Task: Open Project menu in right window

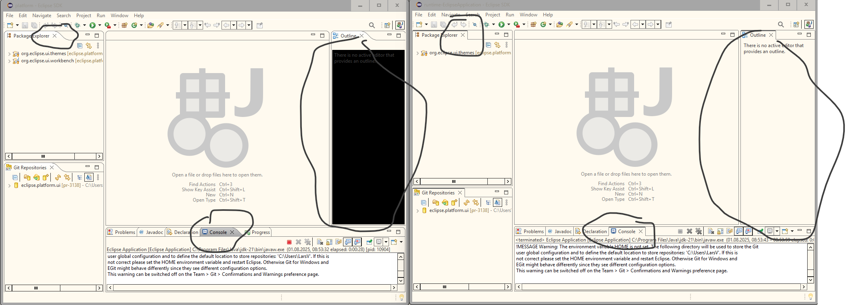Action: (492, 15)
